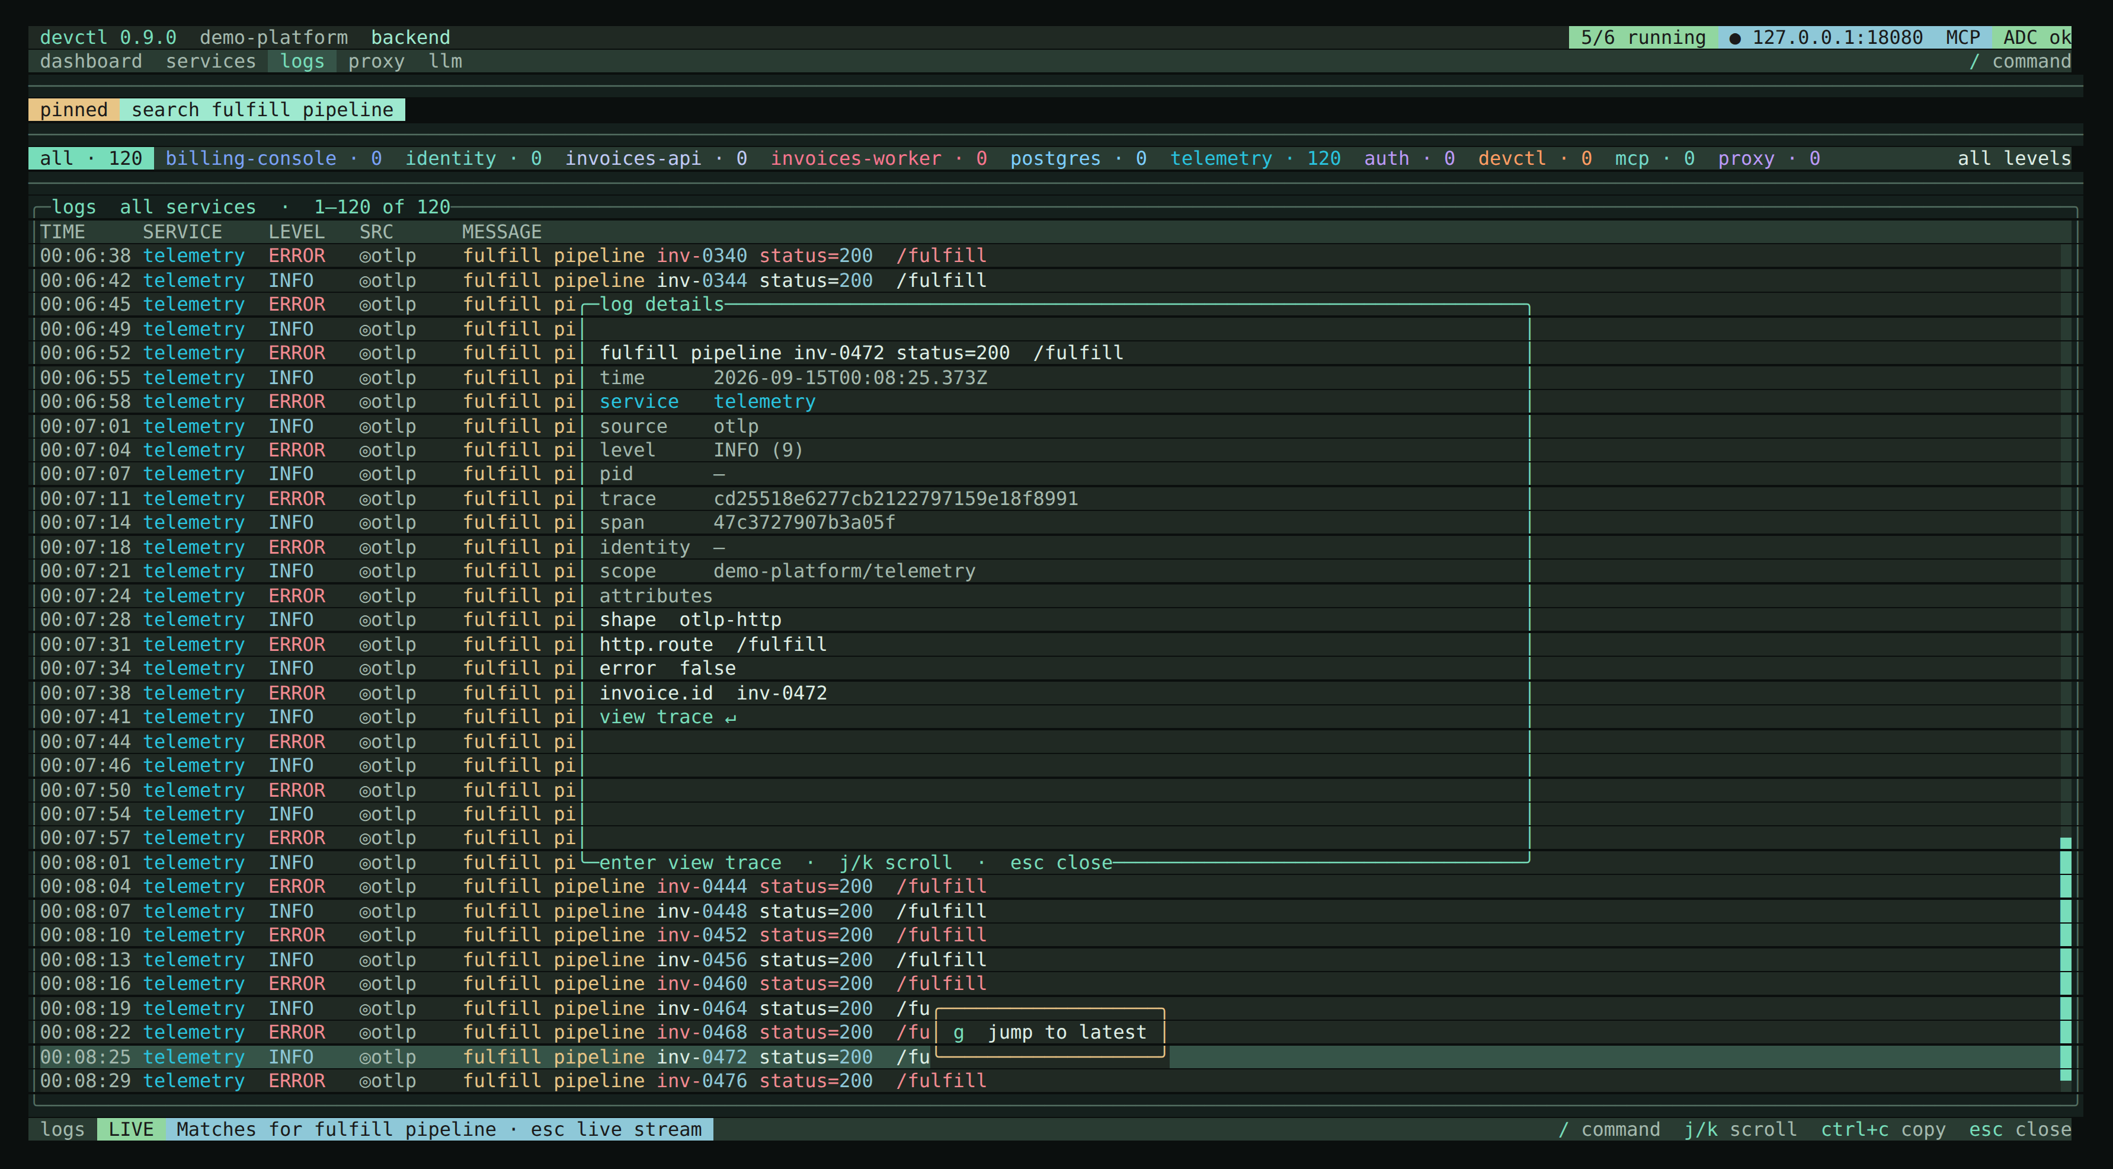Click ctrl+c copy in bottom bar
This screenshot has width=2113, height=1169.
[x=1883, y=1130]
